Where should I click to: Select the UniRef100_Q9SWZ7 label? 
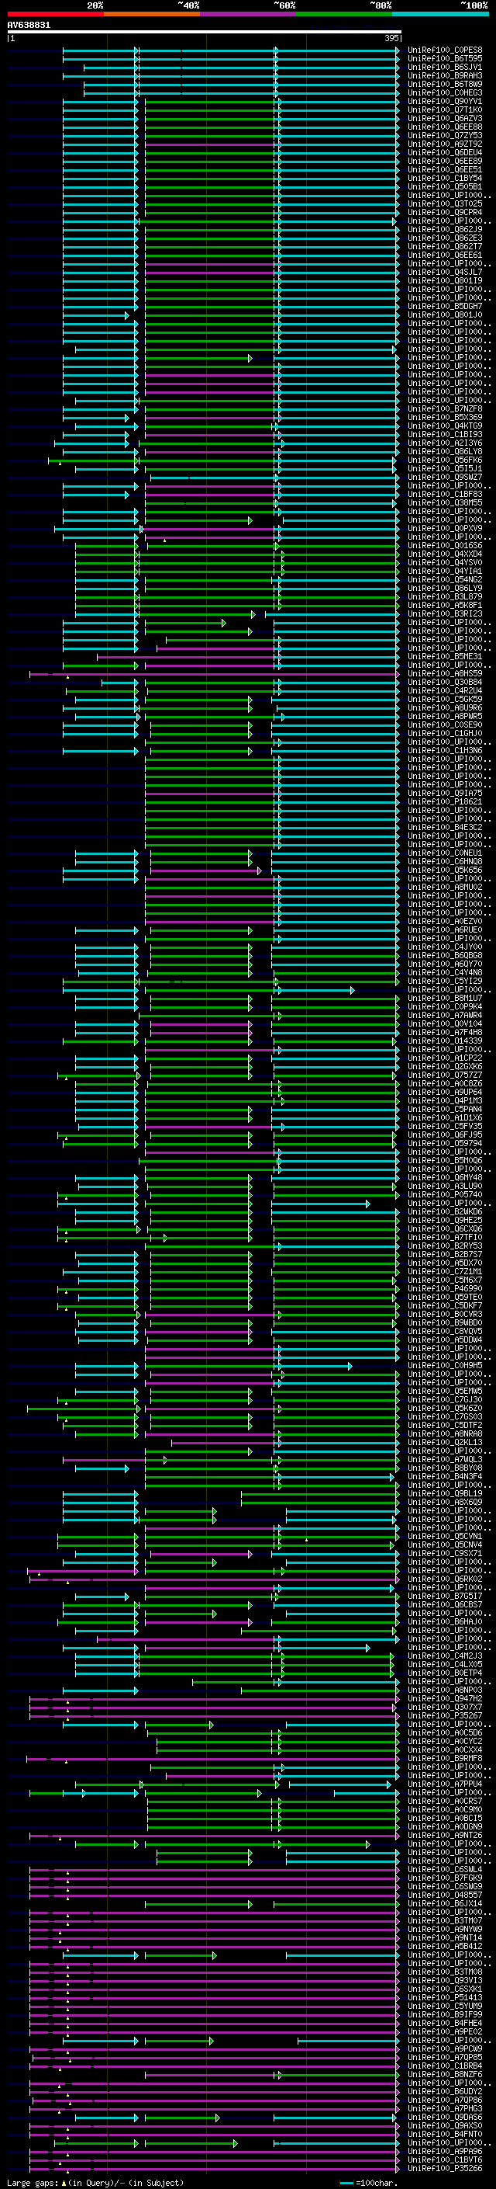point(445,478)
